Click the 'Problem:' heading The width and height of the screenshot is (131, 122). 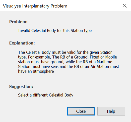[x=18, y=22]
